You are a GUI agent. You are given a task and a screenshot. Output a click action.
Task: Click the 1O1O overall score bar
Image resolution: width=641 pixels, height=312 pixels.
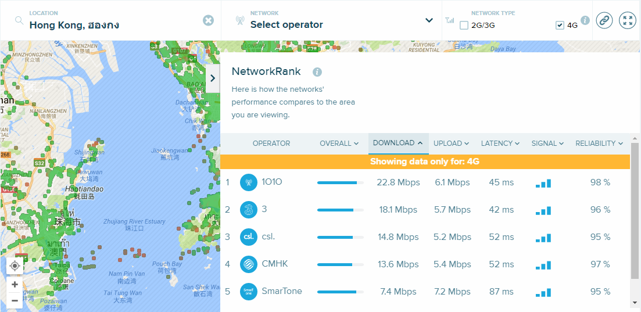[x=341, y=183]
